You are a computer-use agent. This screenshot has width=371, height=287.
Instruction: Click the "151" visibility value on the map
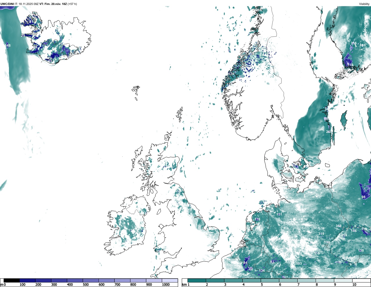(x=279, y=215)
